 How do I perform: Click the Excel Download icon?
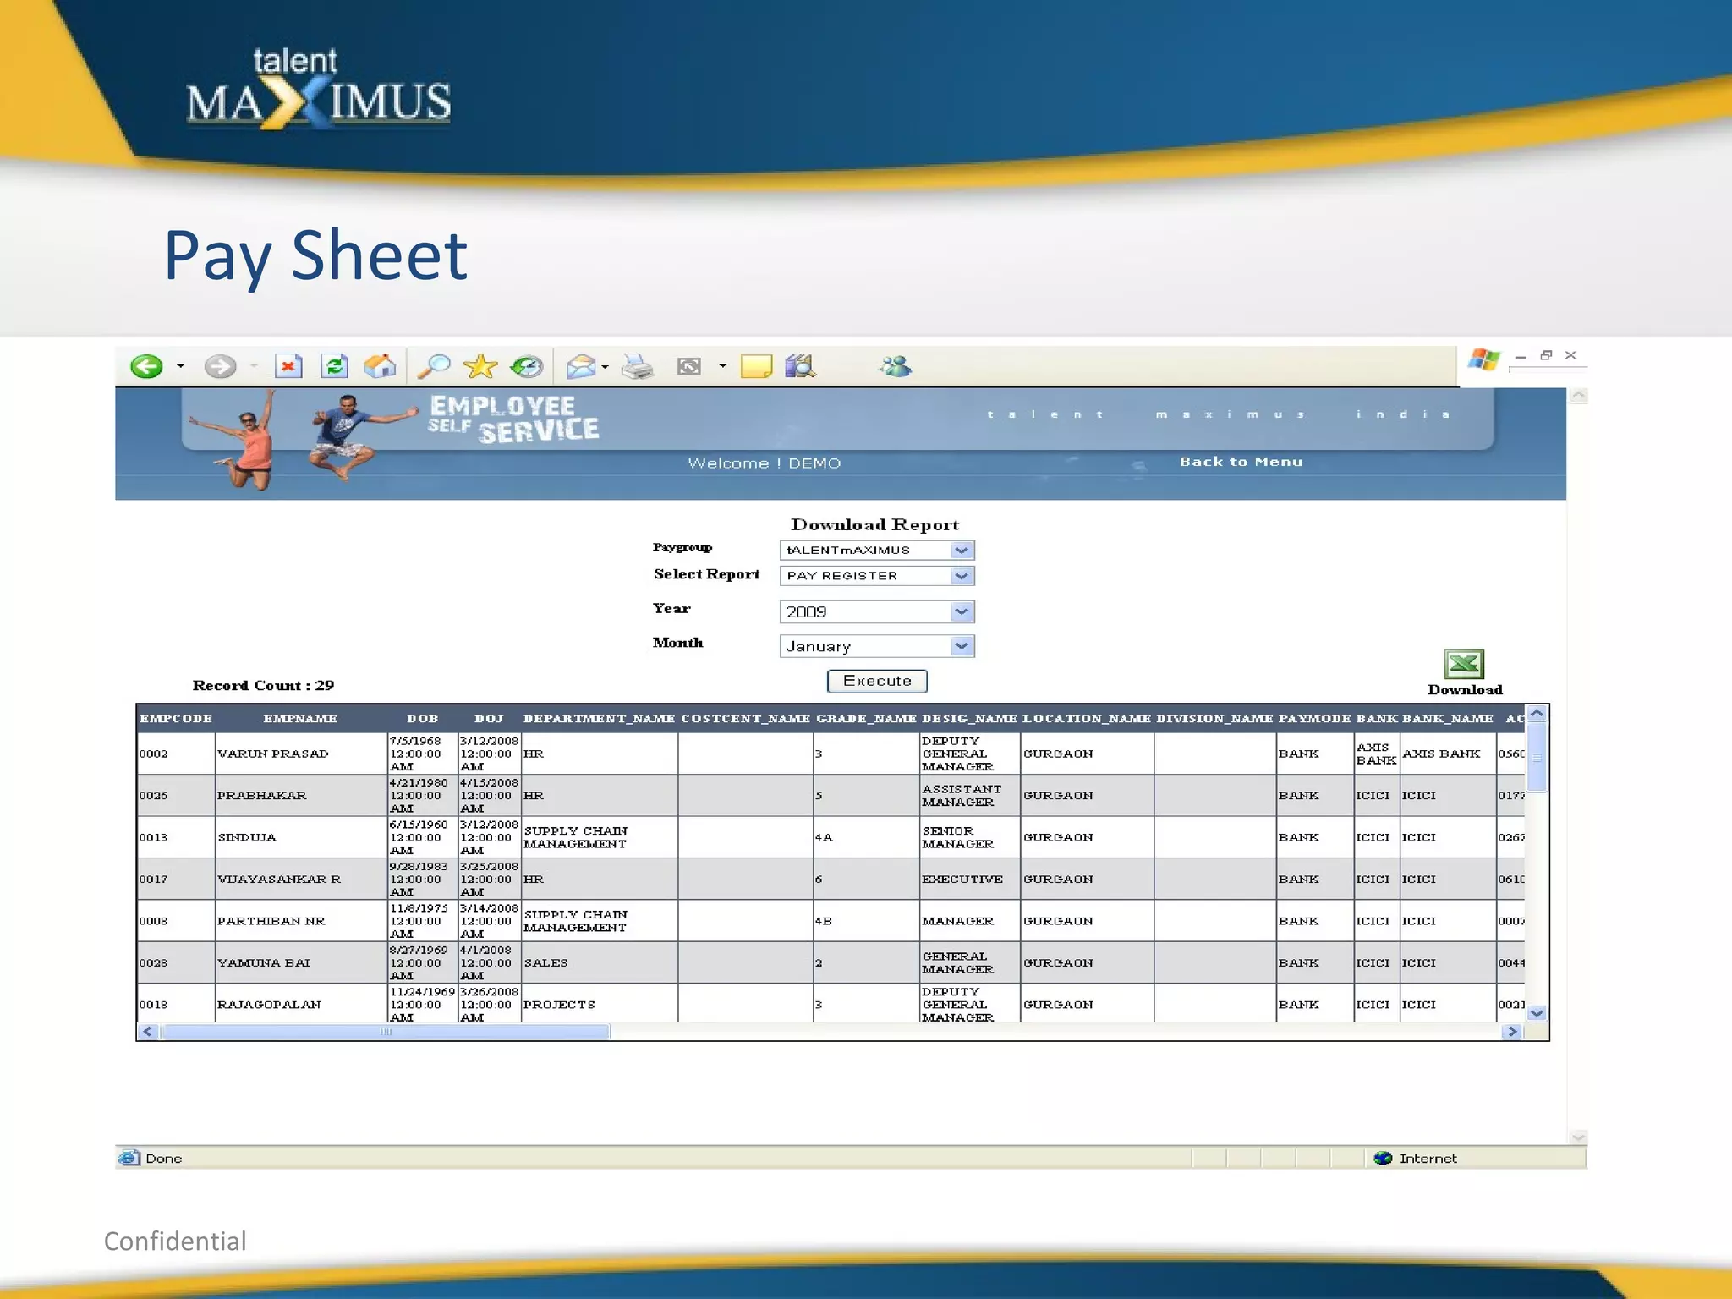[1464, 664]
